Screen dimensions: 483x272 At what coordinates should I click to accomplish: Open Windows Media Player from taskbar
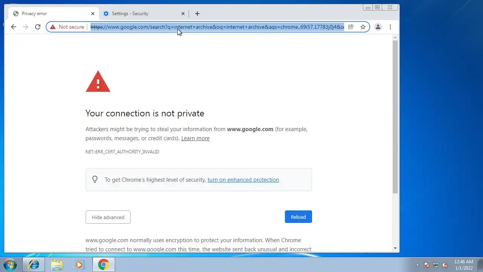click(x=80, y=264)
